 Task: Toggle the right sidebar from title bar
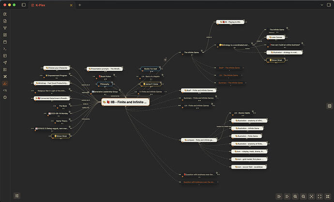click(x=329, y=5)
